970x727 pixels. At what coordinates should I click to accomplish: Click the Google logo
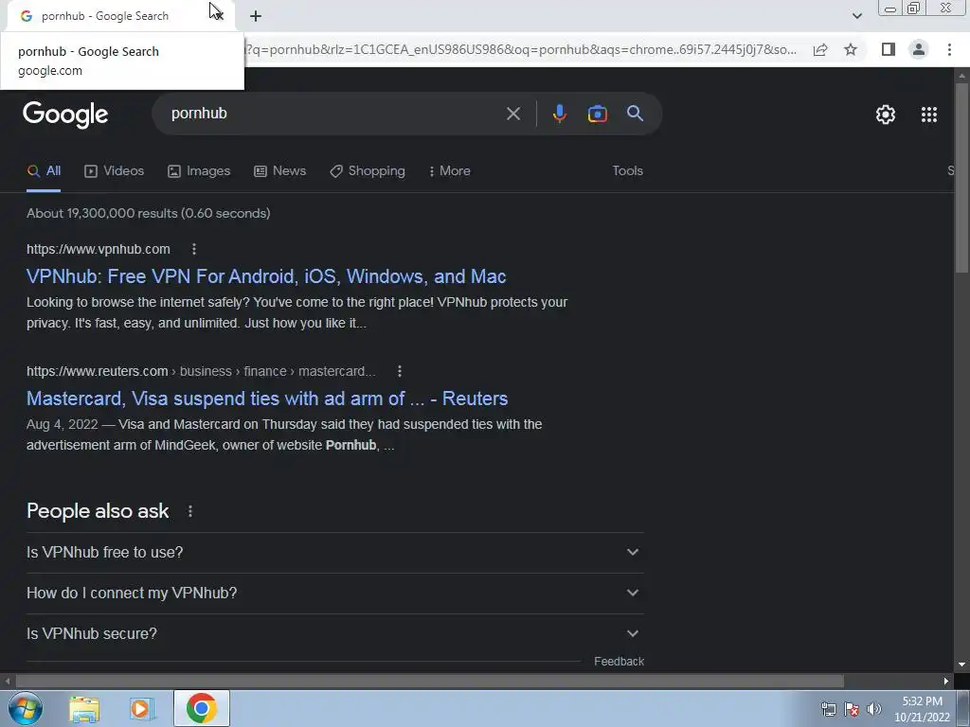[x=65, y=115]
